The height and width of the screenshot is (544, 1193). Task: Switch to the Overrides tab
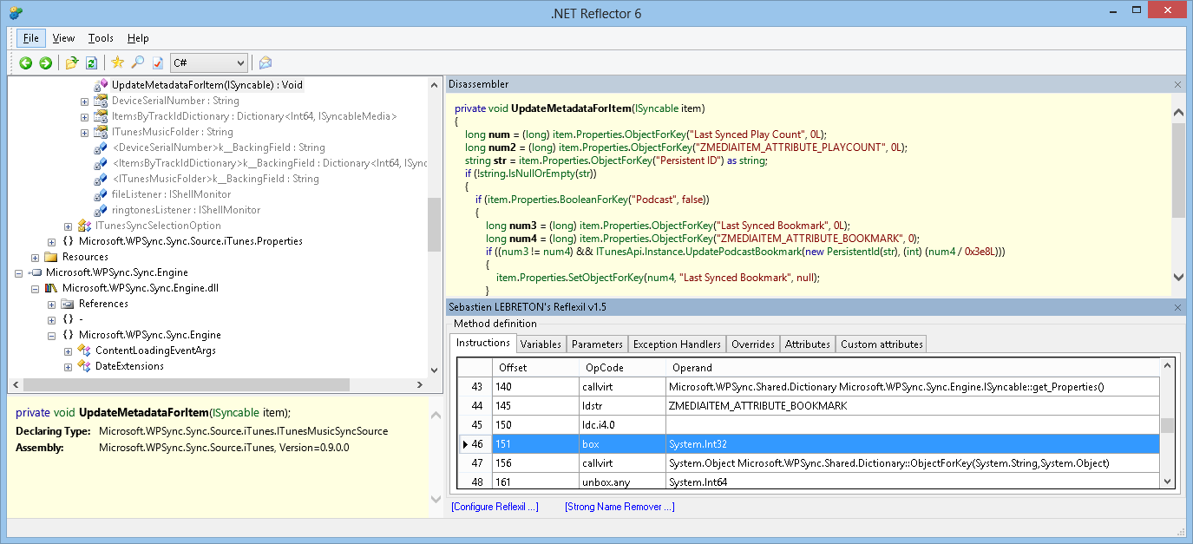click(753, 344)
